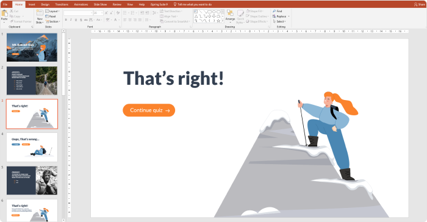Select slide 1 Mt. Everest Quiz thumbnail
Screen dimensions: 427x222
pos(32,48)
